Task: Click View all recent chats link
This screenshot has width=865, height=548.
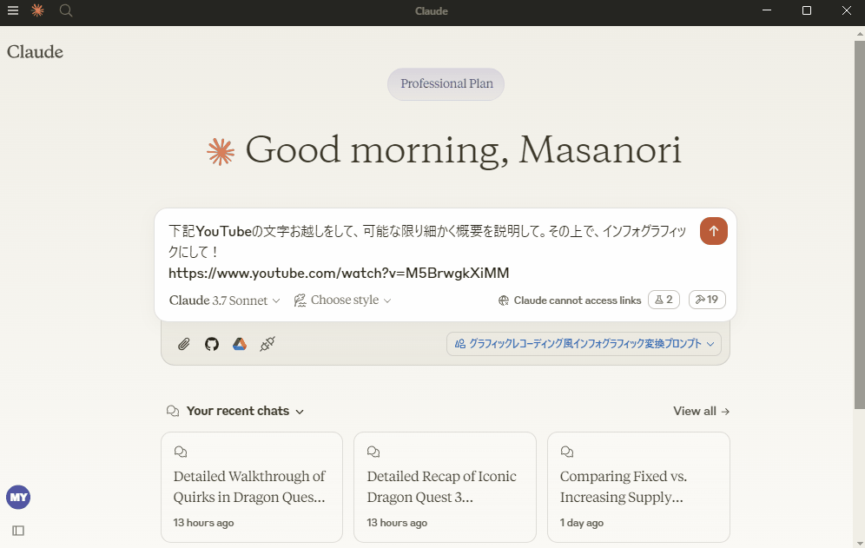Action: click(x=701, y=411)
